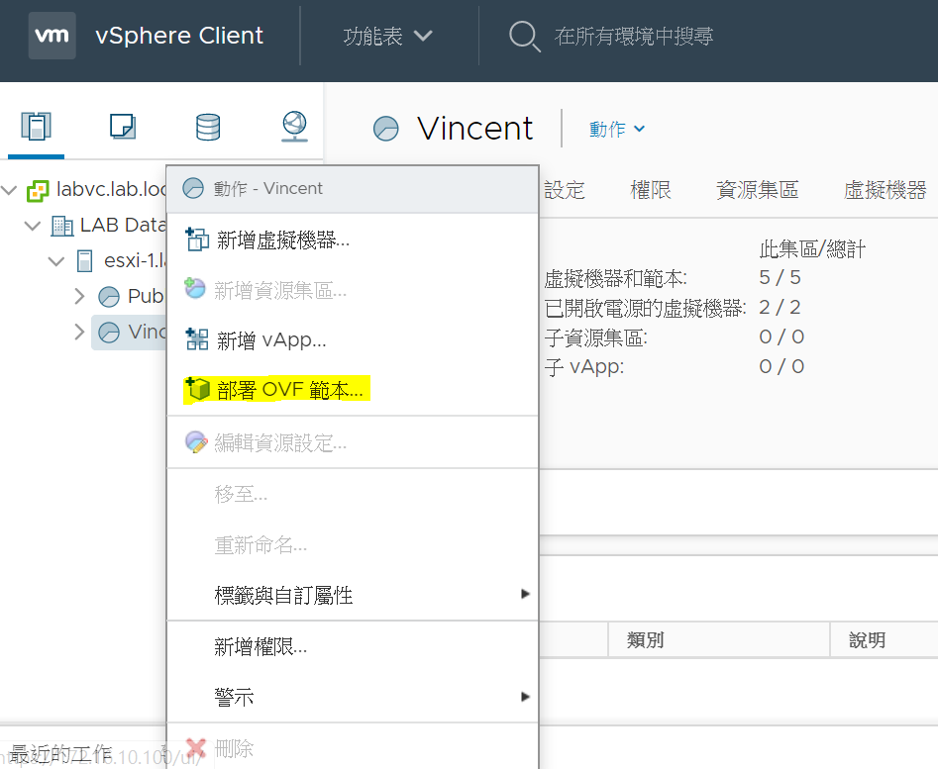
Task: Collapse the esxi-1 host node
Action: tap(56, 261)
